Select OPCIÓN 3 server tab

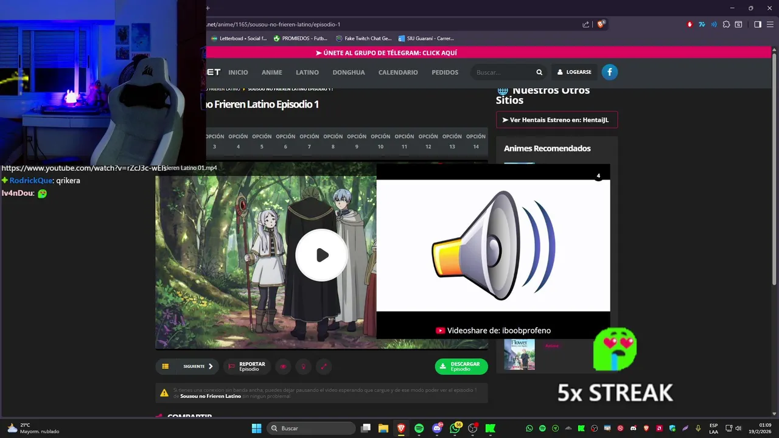(x=214, y=142)
